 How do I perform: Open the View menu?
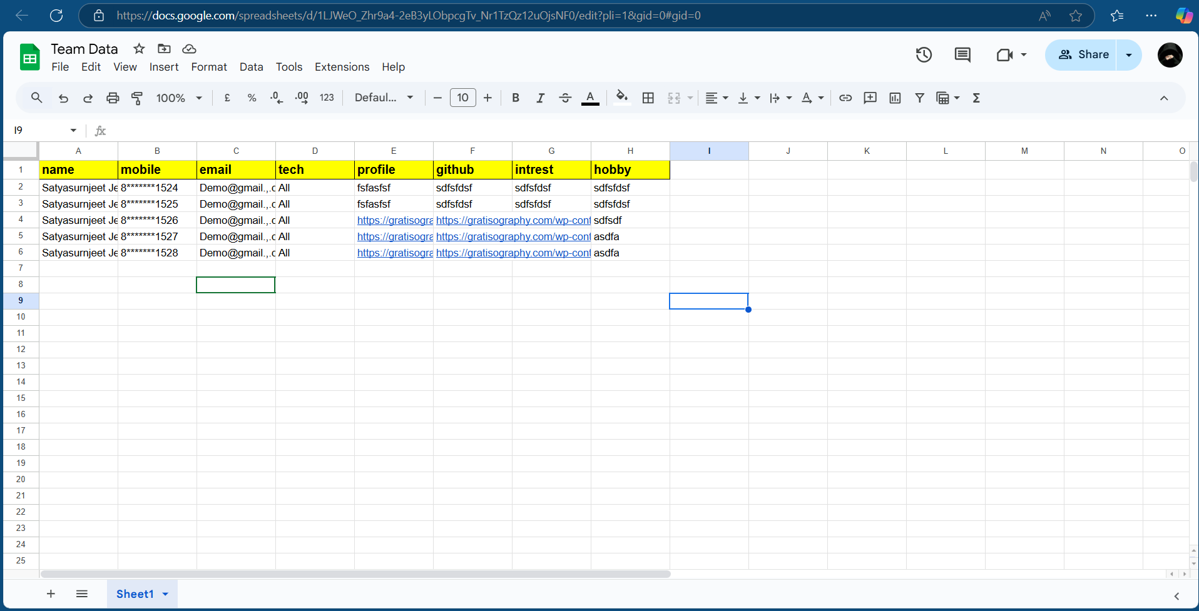click(125, 67)
